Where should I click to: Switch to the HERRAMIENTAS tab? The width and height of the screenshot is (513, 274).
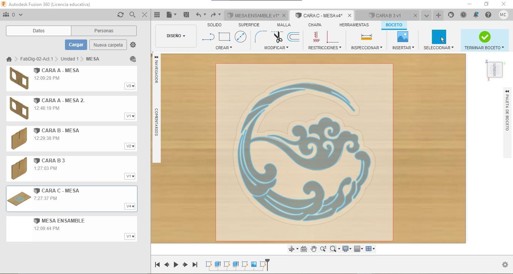point(354,25)
